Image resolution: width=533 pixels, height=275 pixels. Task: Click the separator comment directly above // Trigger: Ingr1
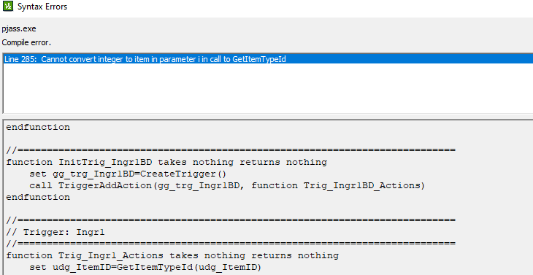click(x=231, y=220)
